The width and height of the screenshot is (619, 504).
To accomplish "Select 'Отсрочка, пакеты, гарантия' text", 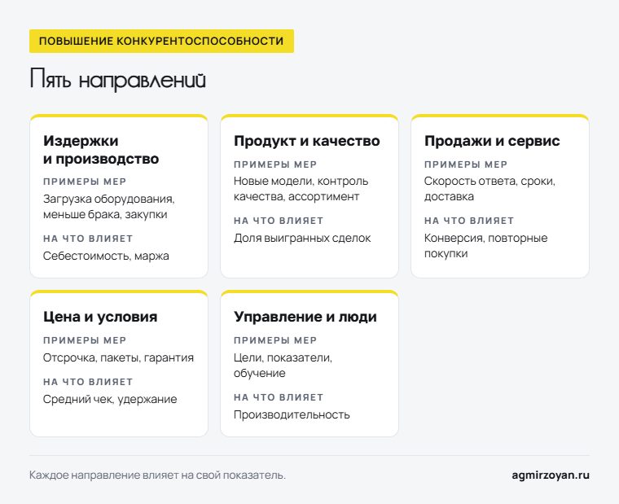I will pyautogui.click(x=118, y=357).
